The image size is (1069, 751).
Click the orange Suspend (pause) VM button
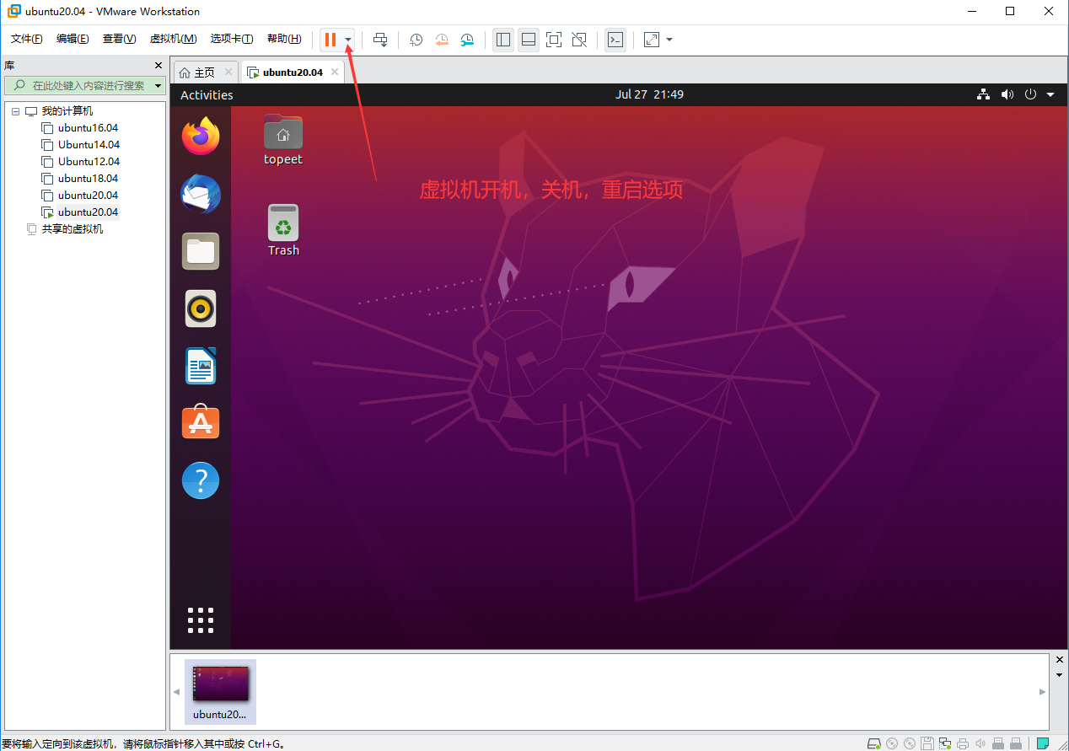pyautogui.click(x=330, y=40)
